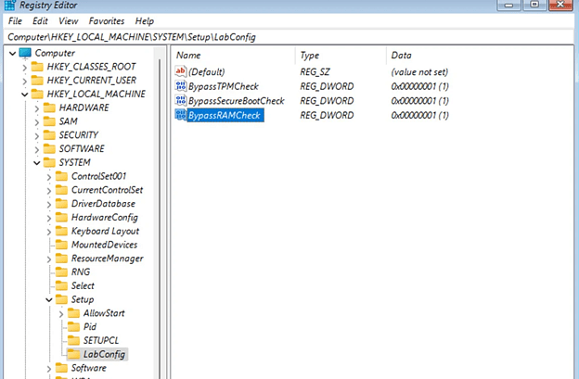Image resolution: width=579 pixels, height=379 pixels.
Task: Click the Keyboard Layout folder icon
Action: pyautogui.click(x=61, y=231)
